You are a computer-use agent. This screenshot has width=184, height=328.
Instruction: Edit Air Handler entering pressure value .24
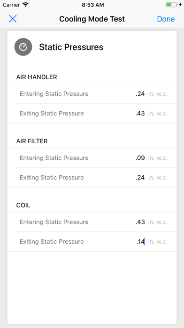pos(140,94)
